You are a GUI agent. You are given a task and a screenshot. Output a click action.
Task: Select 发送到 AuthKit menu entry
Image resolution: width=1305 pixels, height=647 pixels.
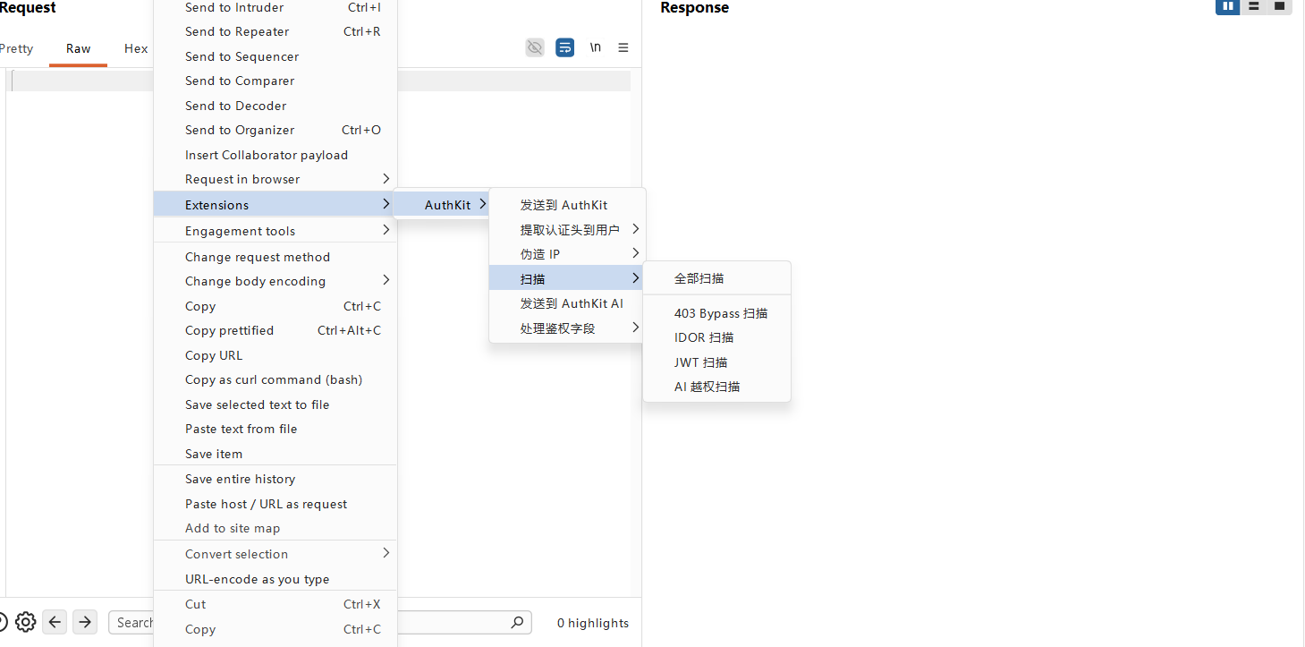tap(567, 205)
